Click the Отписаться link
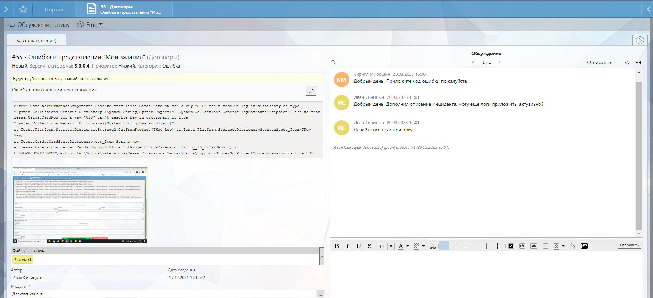The image size is (653, 298). point(600,62)
